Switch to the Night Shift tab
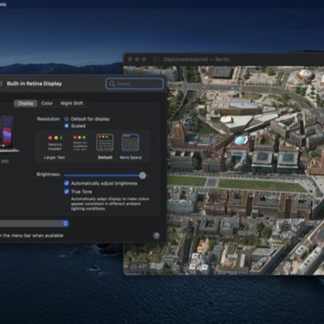Viewport: 324px width, 324px height. [x=71, y=104]
